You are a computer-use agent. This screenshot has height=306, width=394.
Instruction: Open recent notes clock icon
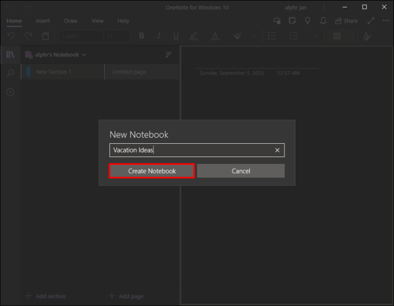10,92
